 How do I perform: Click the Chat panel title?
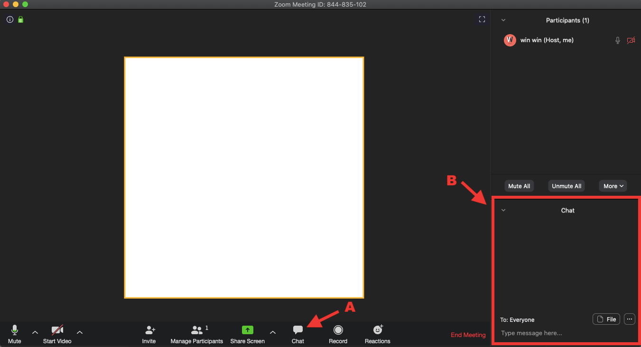pos(568,210)
